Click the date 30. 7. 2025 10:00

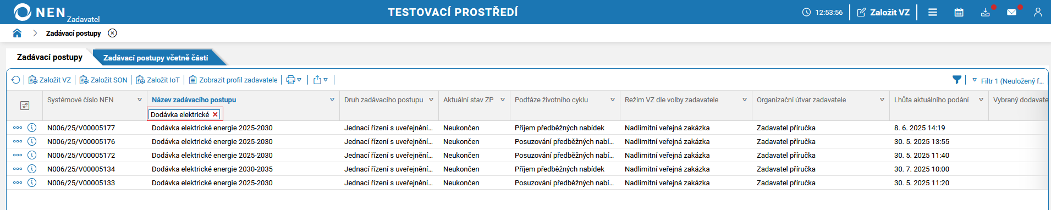click(x=922, y=169)
